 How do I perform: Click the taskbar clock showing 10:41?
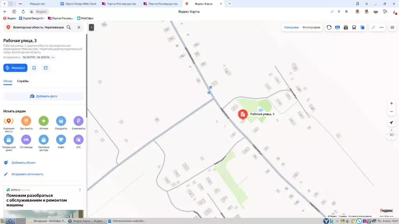coord(388,221)
